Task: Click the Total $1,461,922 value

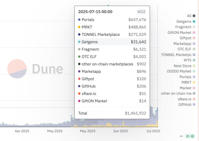Action: pos(135,113)
